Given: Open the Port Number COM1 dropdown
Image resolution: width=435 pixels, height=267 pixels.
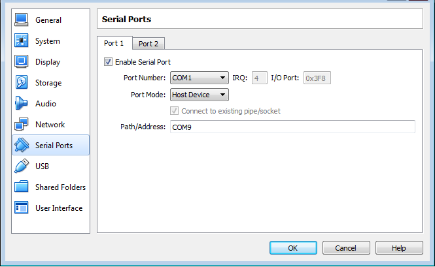Looking at the screenshot, I should click(200, 78).
